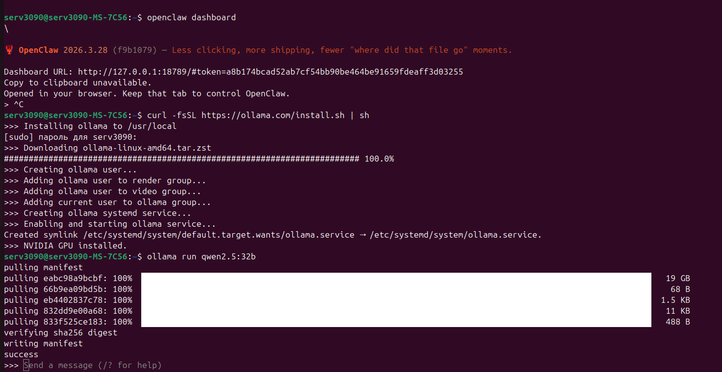The height and width of the screenshot is (372, 722).
Task: Click the "[sudo]" password prompt line
Action: [x=70, y=137]
